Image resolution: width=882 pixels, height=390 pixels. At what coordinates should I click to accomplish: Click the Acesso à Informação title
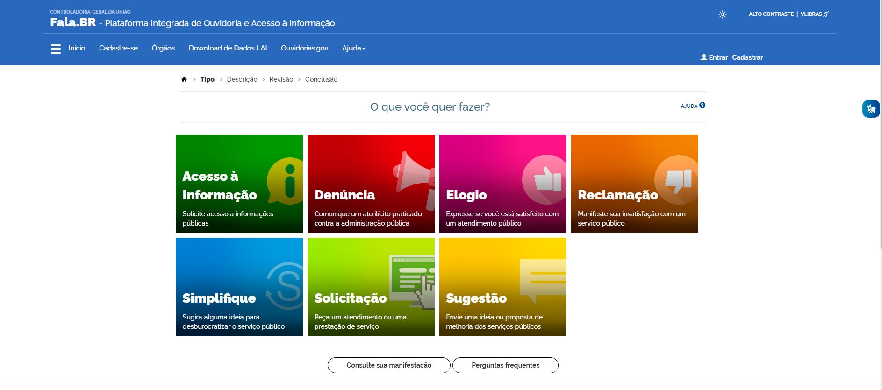click(220, 185)
